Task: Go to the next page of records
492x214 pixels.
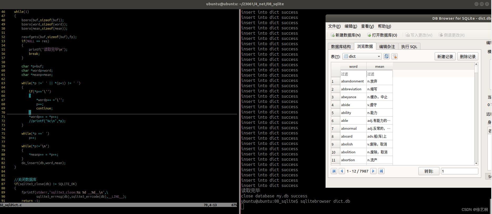Action: [373, 171]
